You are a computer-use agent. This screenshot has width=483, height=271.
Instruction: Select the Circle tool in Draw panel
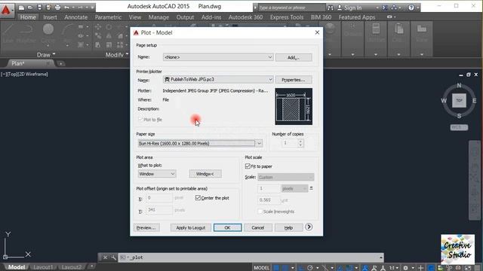(x=48, y=29)
